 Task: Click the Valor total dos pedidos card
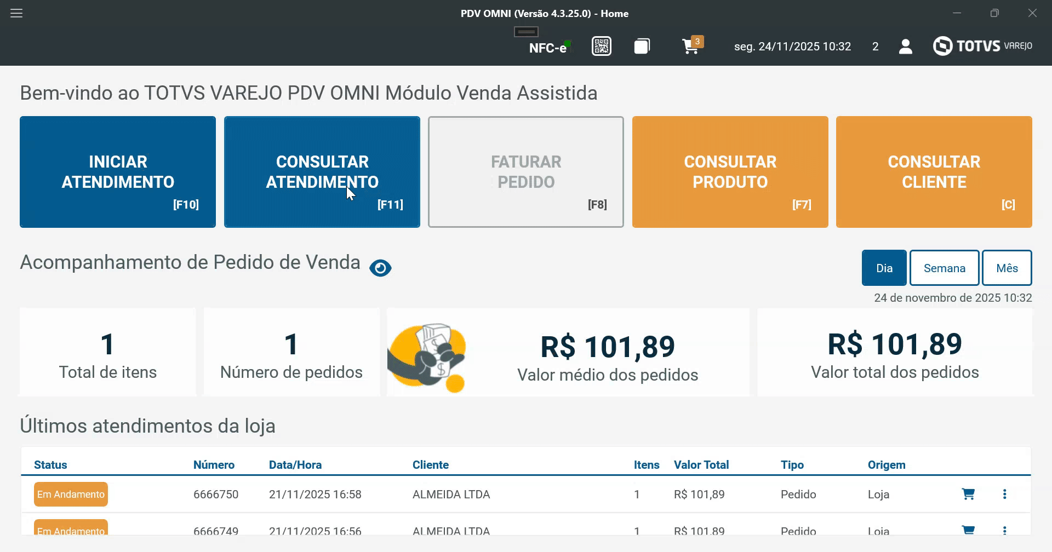point(895,352)
